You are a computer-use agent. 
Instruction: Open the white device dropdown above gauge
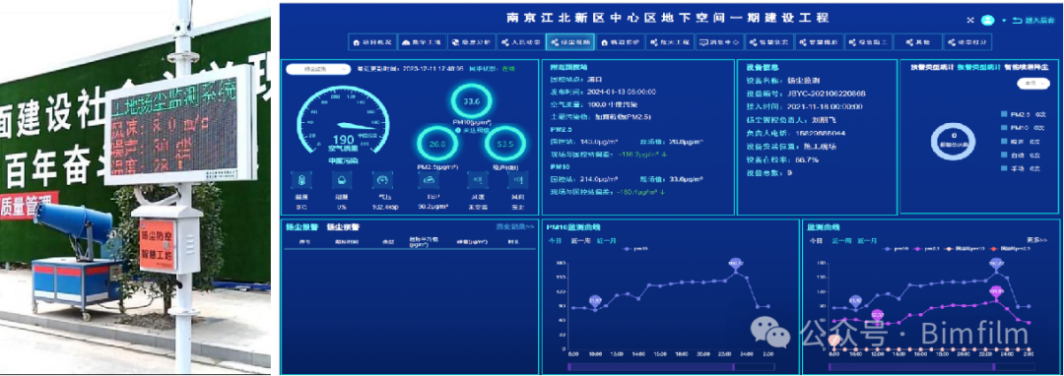318,69
